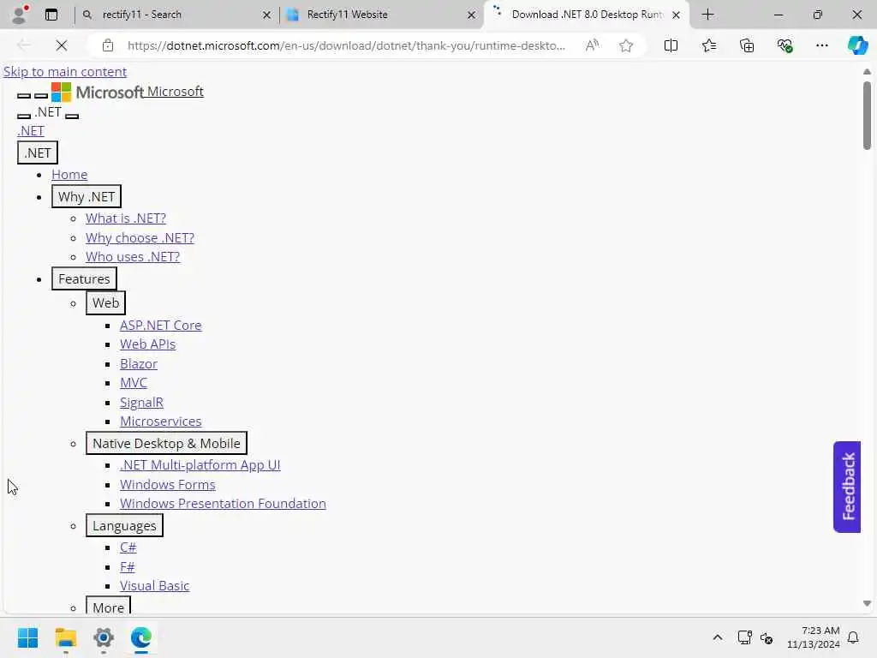
Task: Expand the Why .NET menu
Action: click(87, 197)
